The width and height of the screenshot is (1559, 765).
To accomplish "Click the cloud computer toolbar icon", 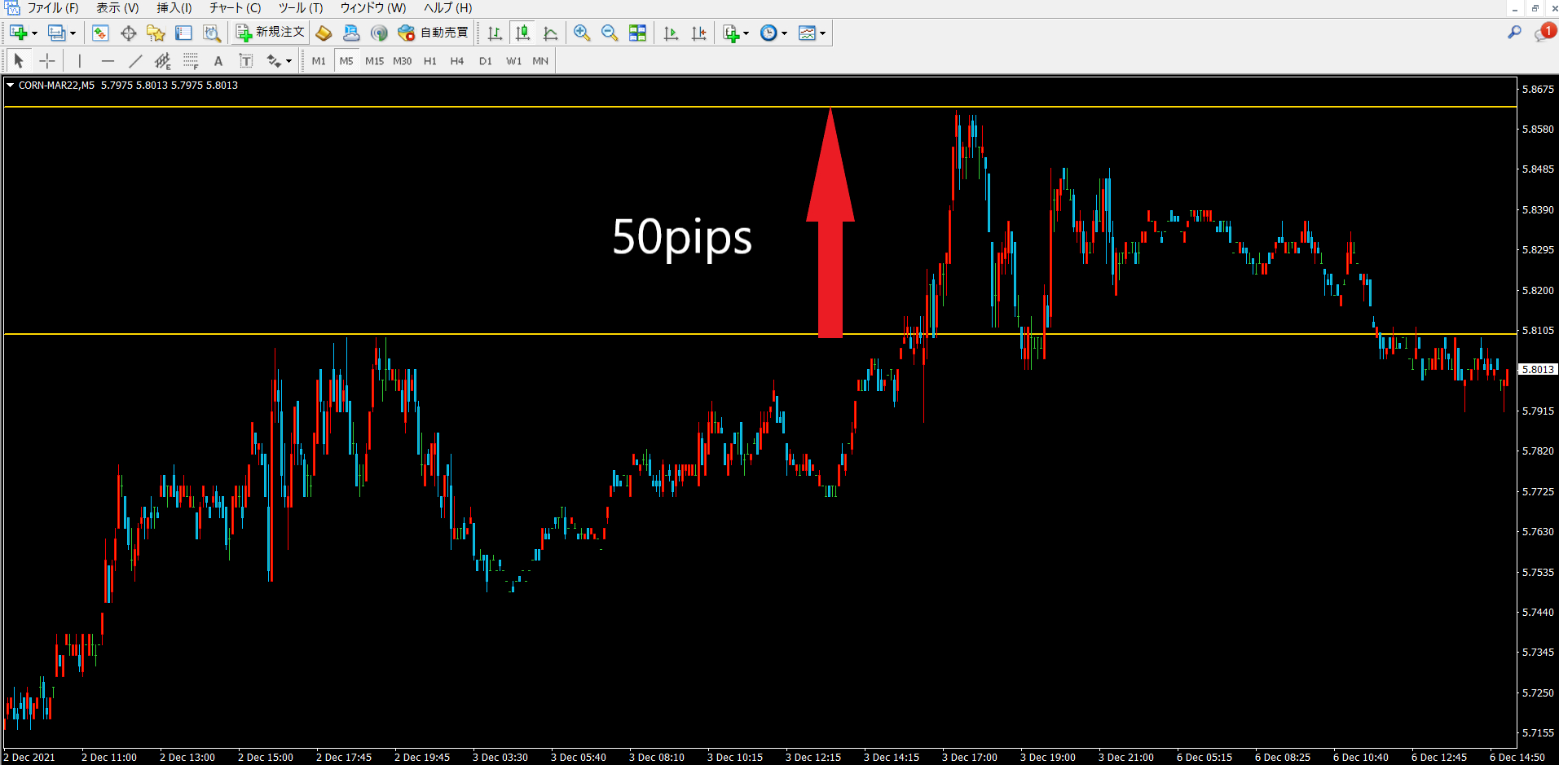I will click(351, 33).
